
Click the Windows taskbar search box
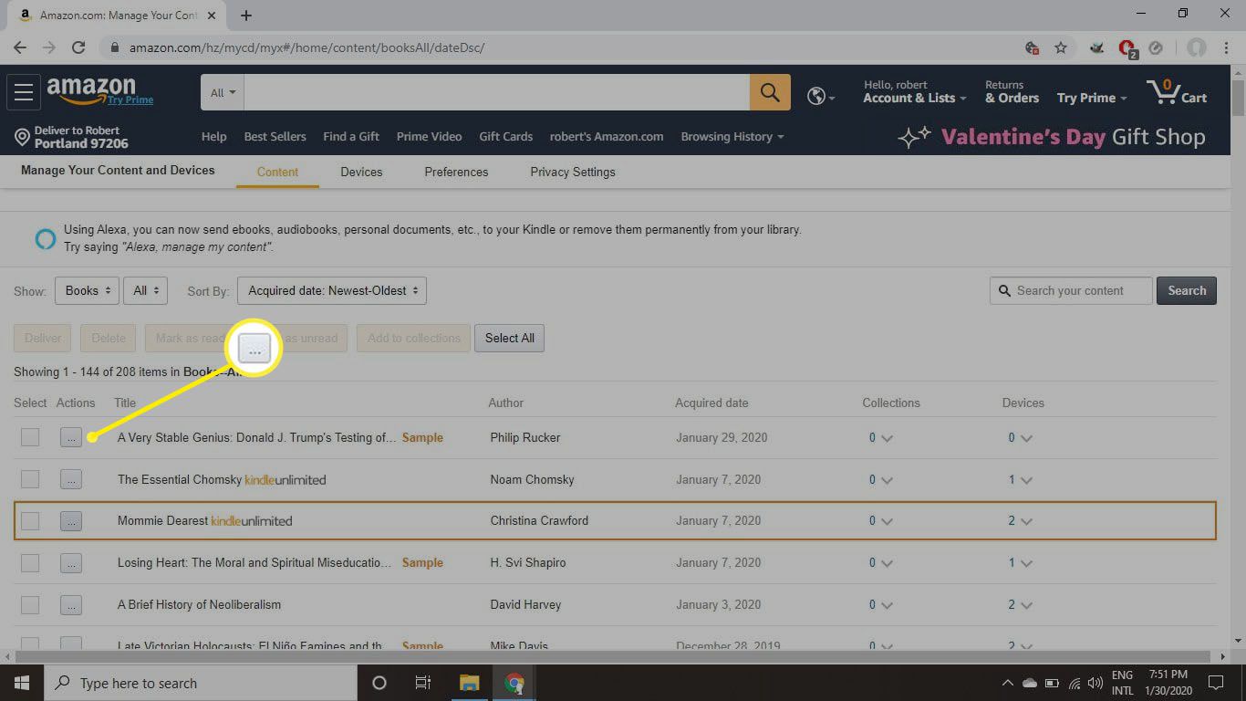coord(200,683)
